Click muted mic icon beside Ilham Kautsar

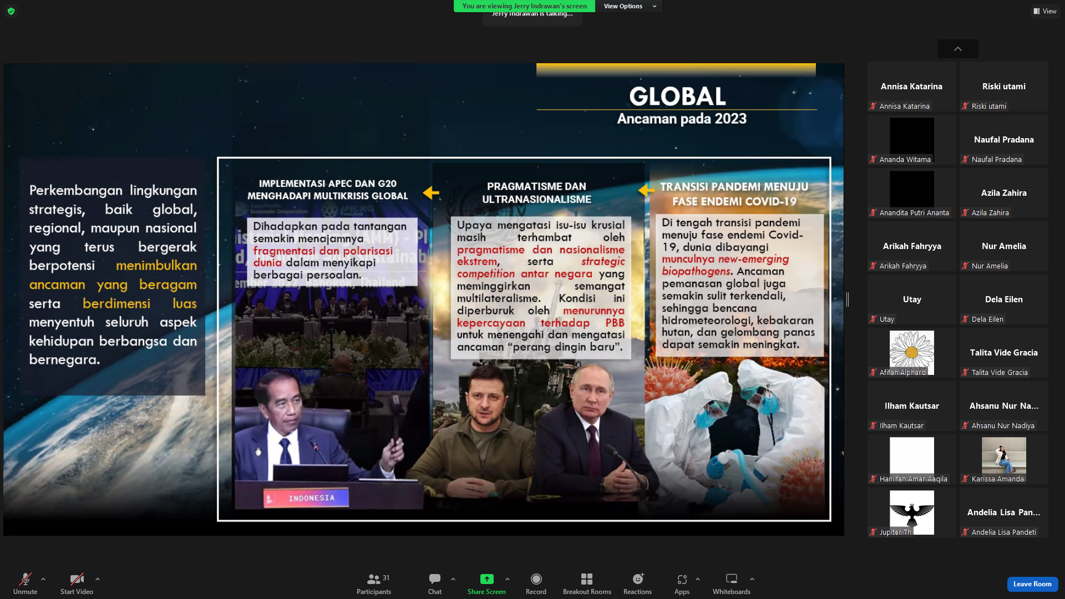point(873,425)
